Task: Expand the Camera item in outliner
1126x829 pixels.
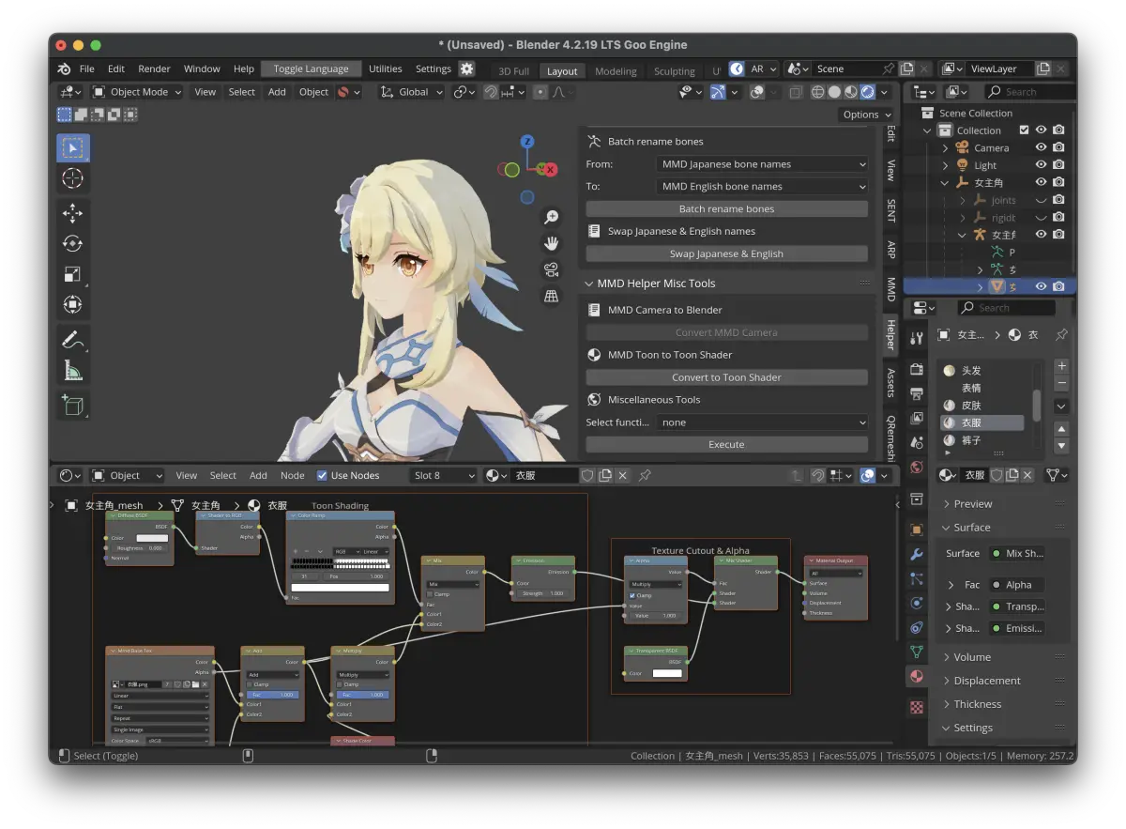Action: click(945, 147)
